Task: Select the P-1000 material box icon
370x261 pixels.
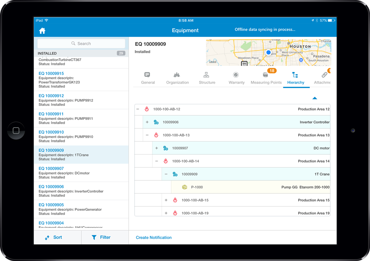Action: tap(185, 187)
